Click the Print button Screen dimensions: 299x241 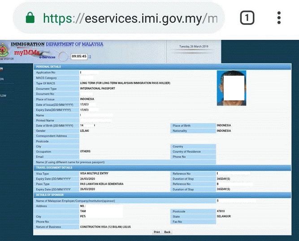[156, 232]
